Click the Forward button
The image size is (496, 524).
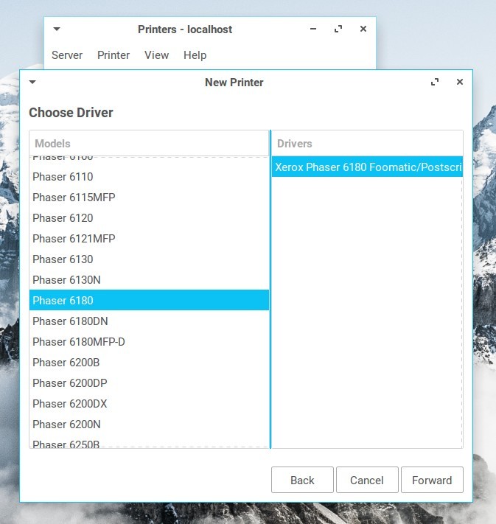coord(432,480)
